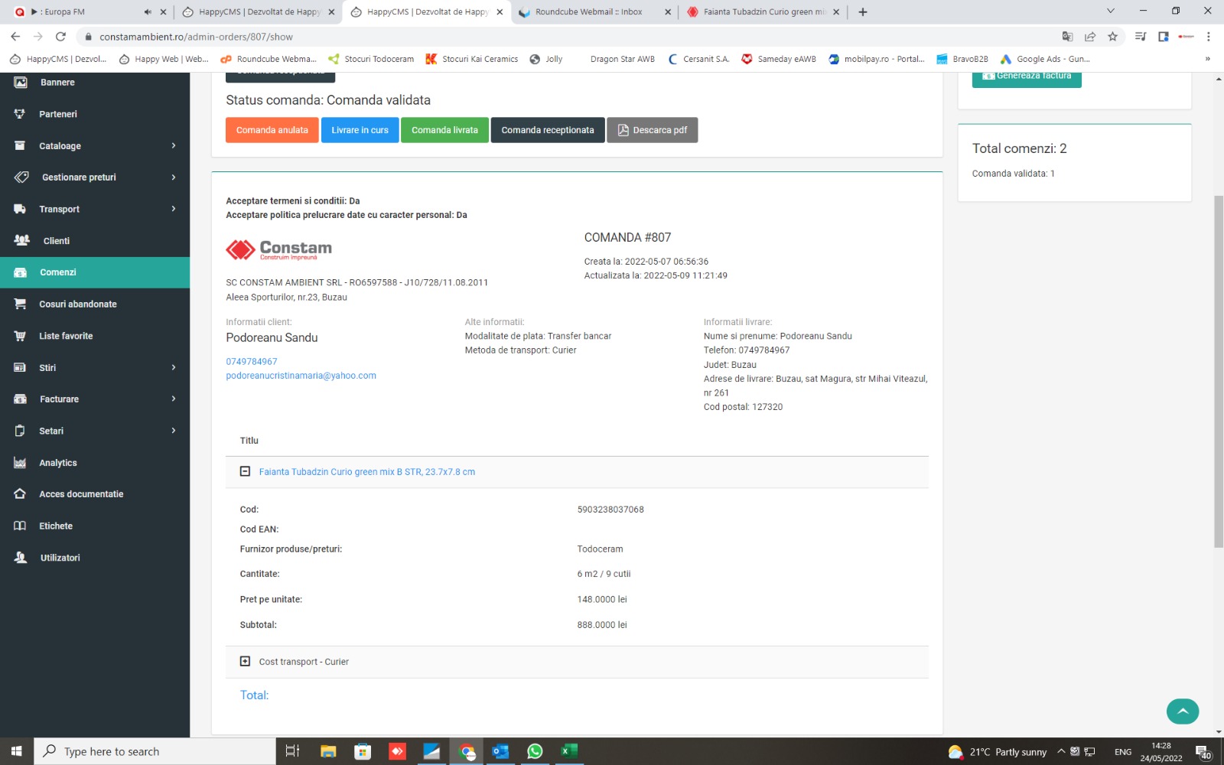
Task: Click the Stiri newspaper icon
Action: click(x=20, y=367)
